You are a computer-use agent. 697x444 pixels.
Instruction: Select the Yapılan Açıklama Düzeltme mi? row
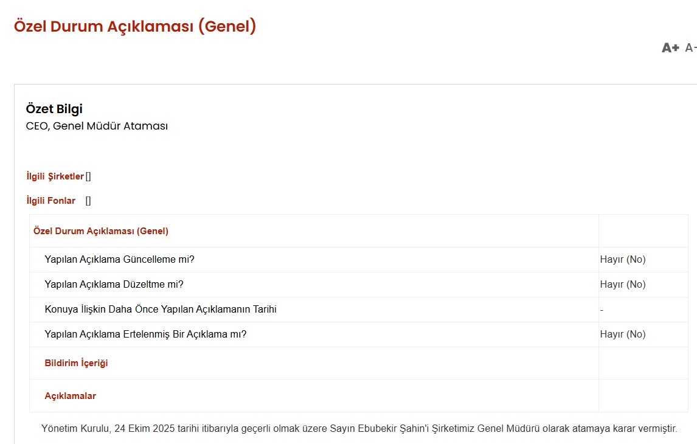pyautogui.click(x=114, y=285)
